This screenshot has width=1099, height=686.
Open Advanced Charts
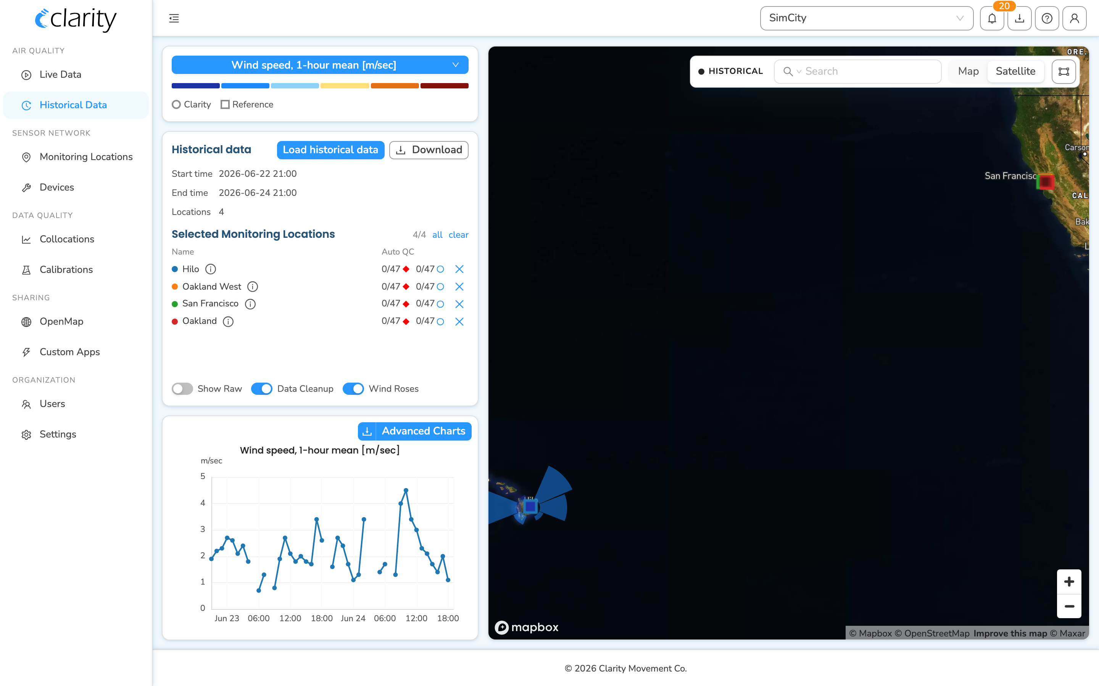click(x=423, y=431)
